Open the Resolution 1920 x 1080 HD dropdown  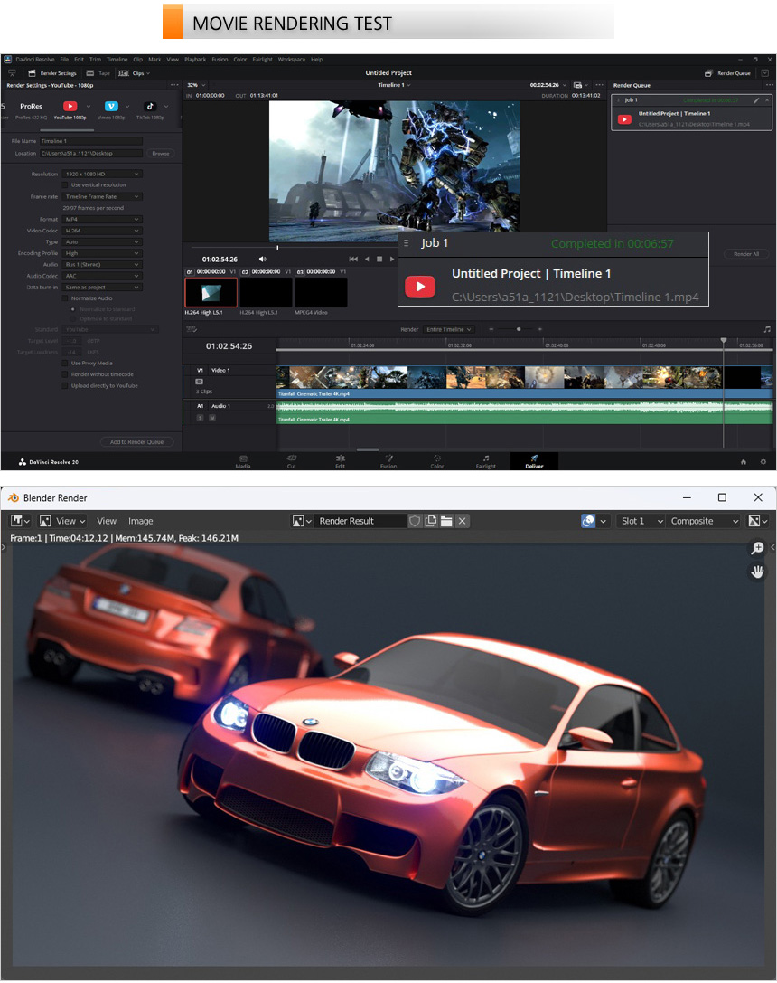click(x=102, y=174)
